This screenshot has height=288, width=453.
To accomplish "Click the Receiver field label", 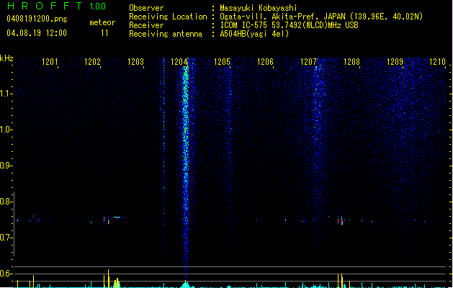I will pos(146,25).
